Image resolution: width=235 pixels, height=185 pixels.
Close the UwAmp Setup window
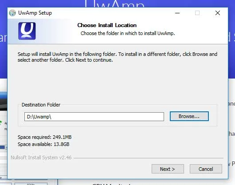(x=218, y=13)
